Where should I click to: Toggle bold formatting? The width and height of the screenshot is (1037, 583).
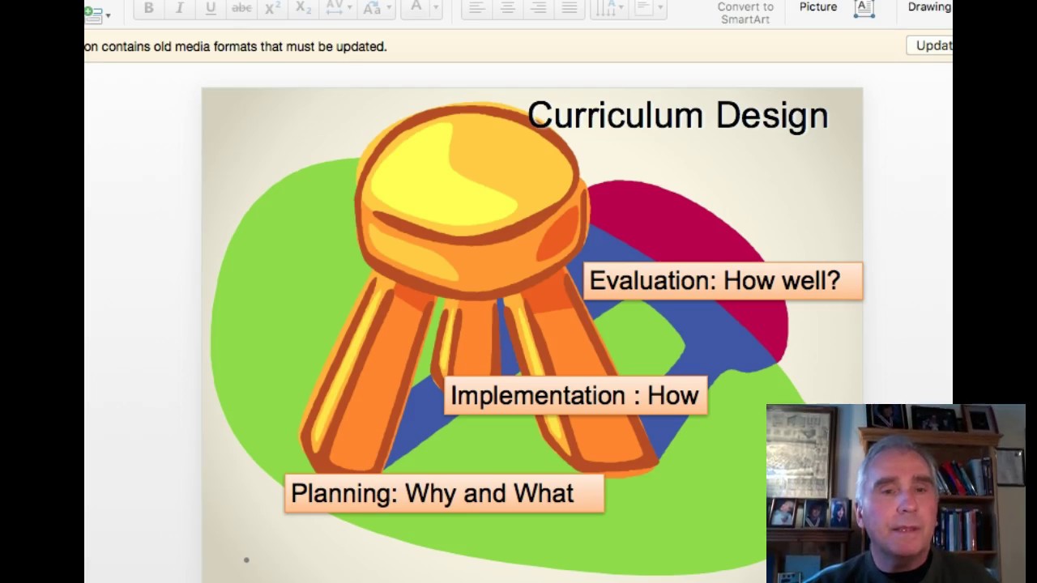149,8
